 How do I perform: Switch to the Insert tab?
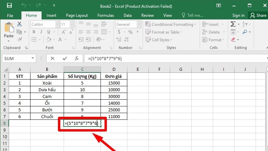51,15
